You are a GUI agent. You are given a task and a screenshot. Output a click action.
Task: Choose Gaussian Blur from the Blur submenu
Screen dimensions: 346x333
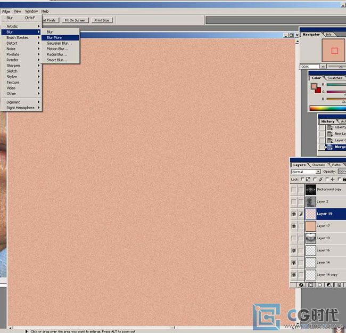coord(59,43)
